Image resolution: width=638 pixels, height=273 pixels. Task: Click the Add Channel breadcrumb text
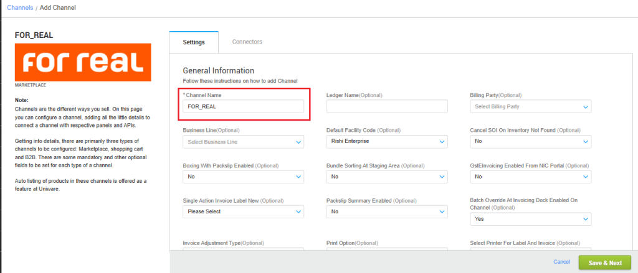tap(59, 7)
